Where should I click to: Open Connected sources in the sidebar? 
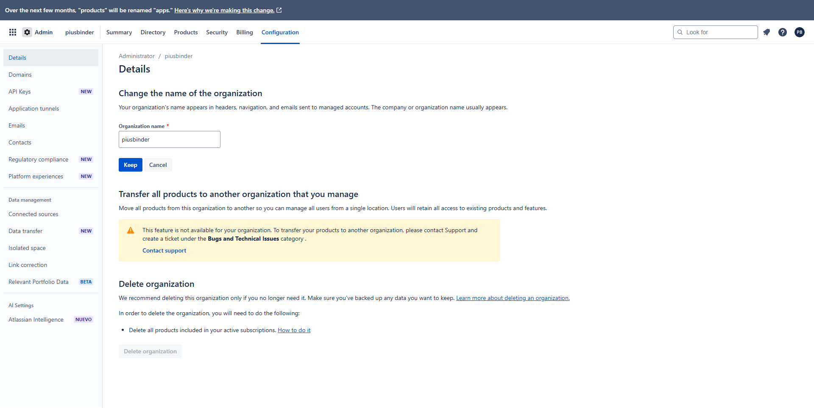click(x=51, y=214)
